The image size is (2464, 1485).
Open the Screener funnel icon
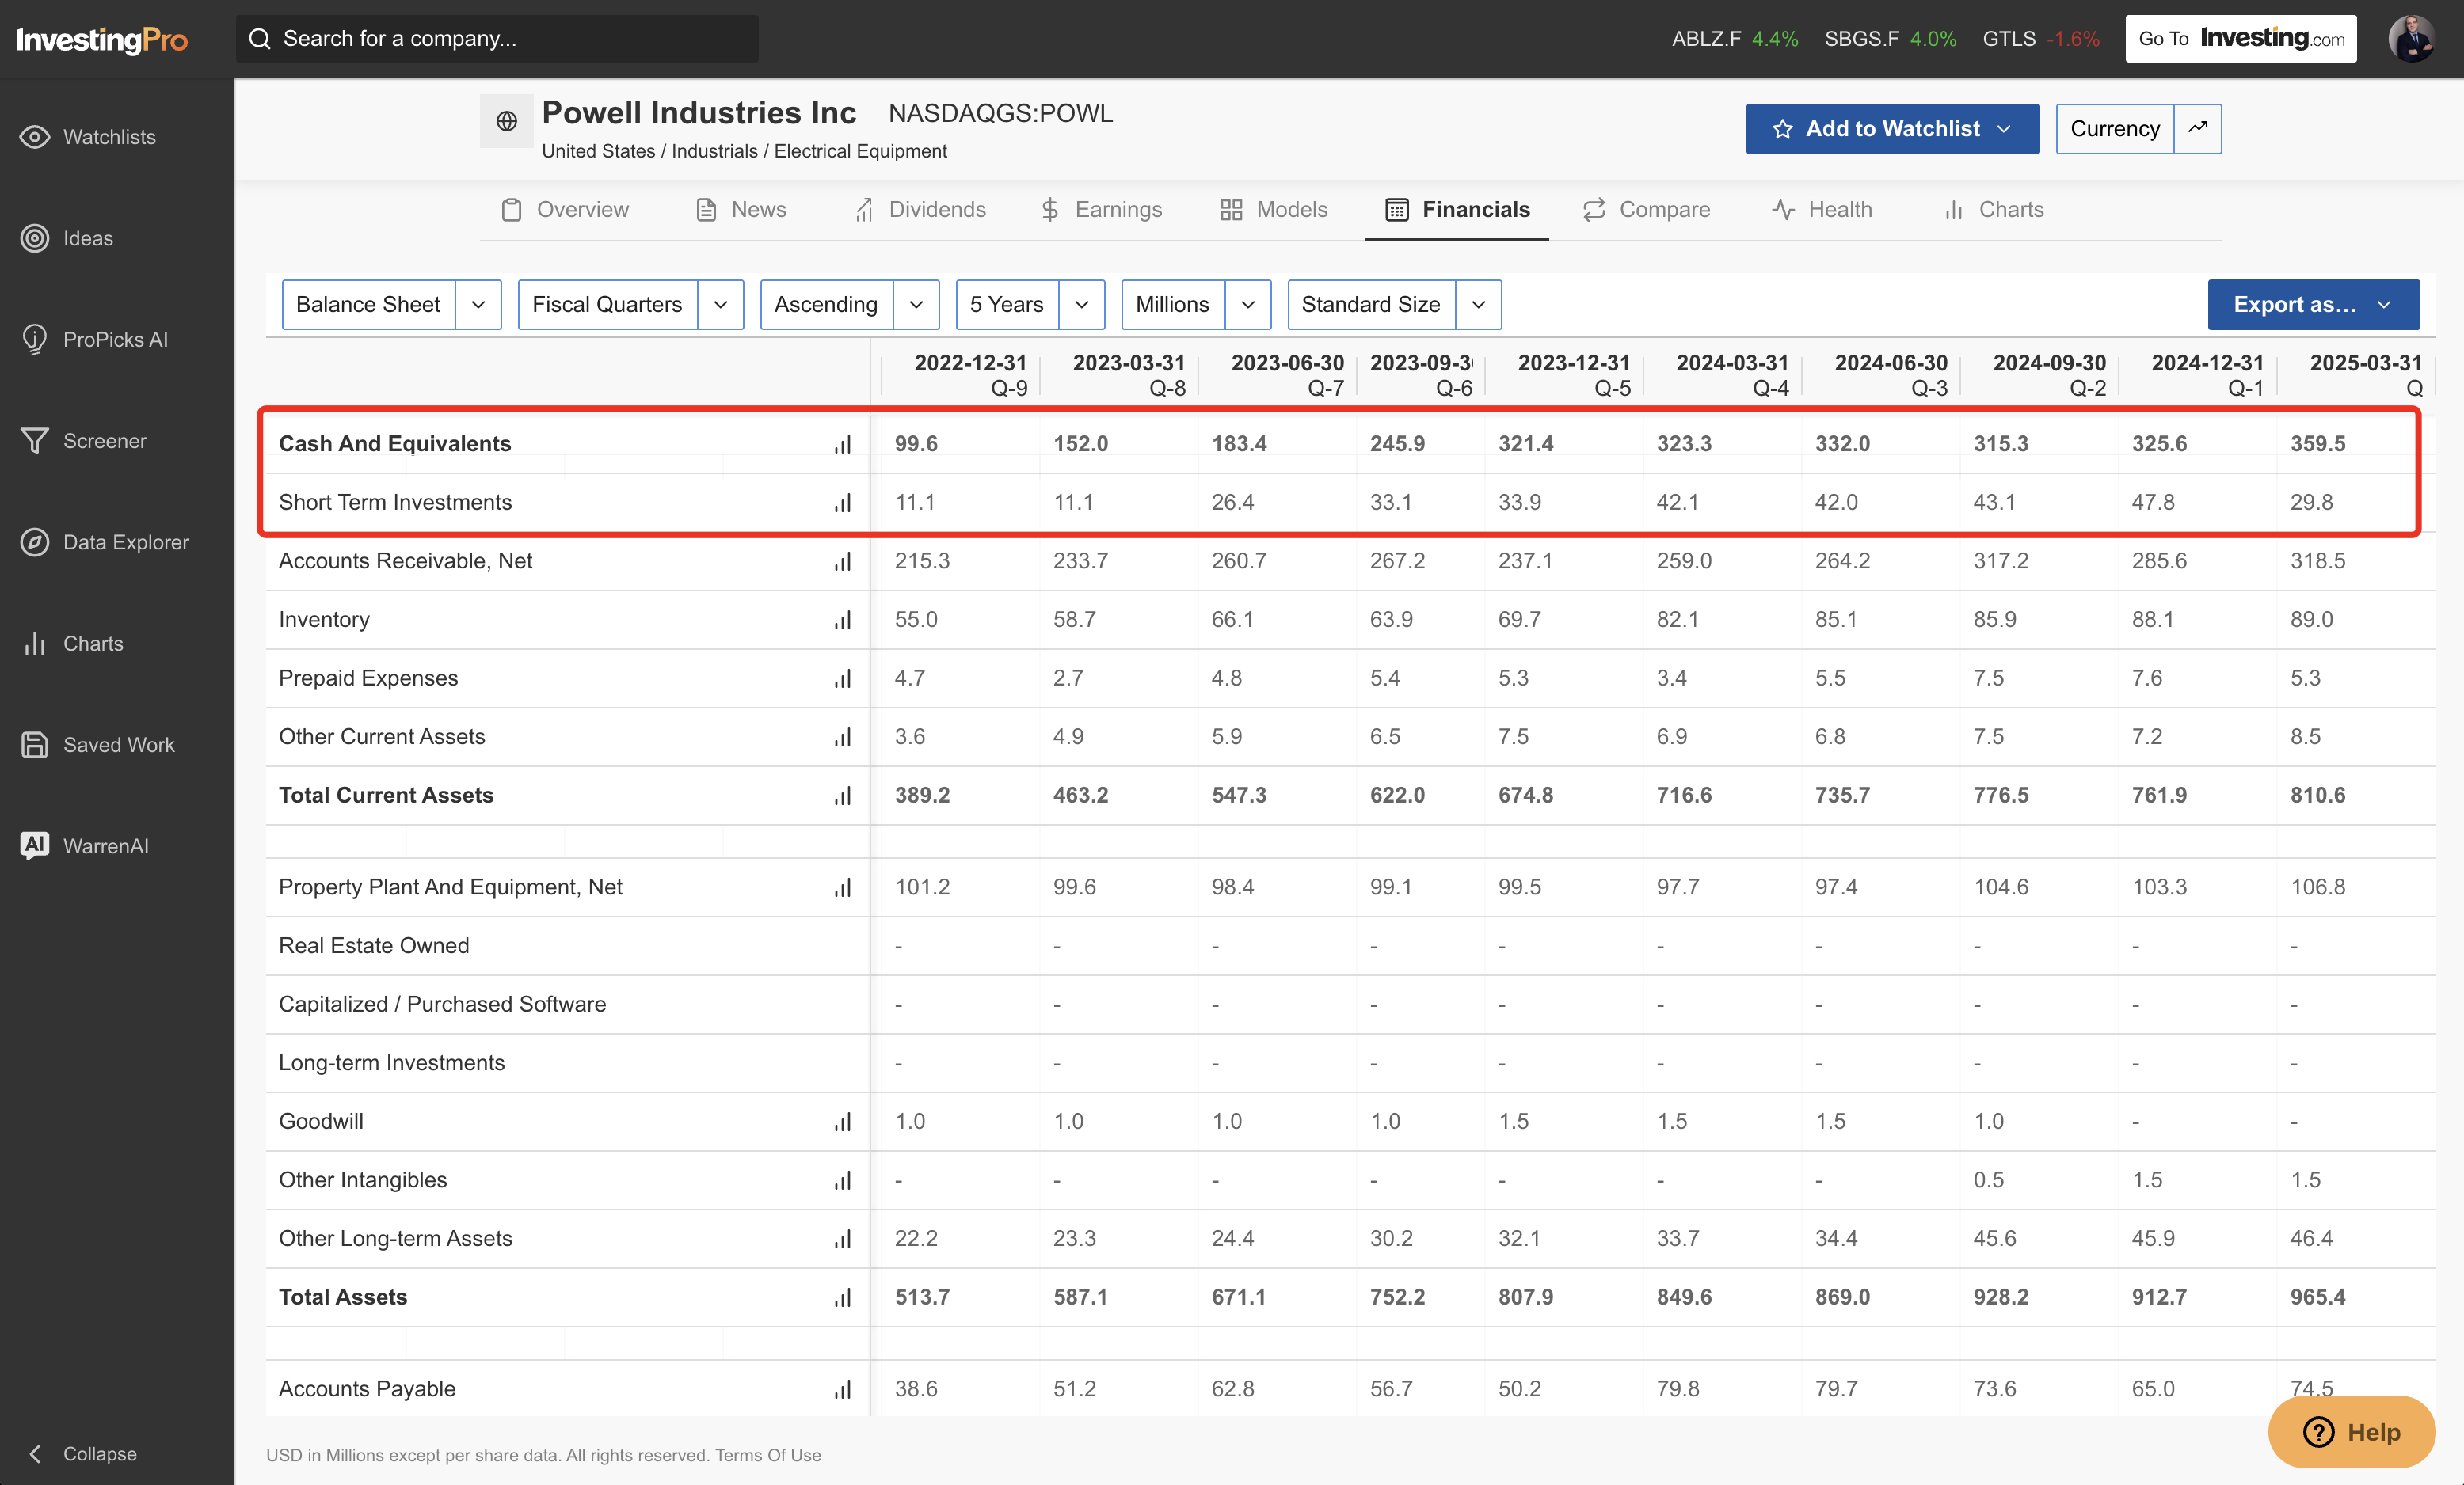tap(35, 441)
